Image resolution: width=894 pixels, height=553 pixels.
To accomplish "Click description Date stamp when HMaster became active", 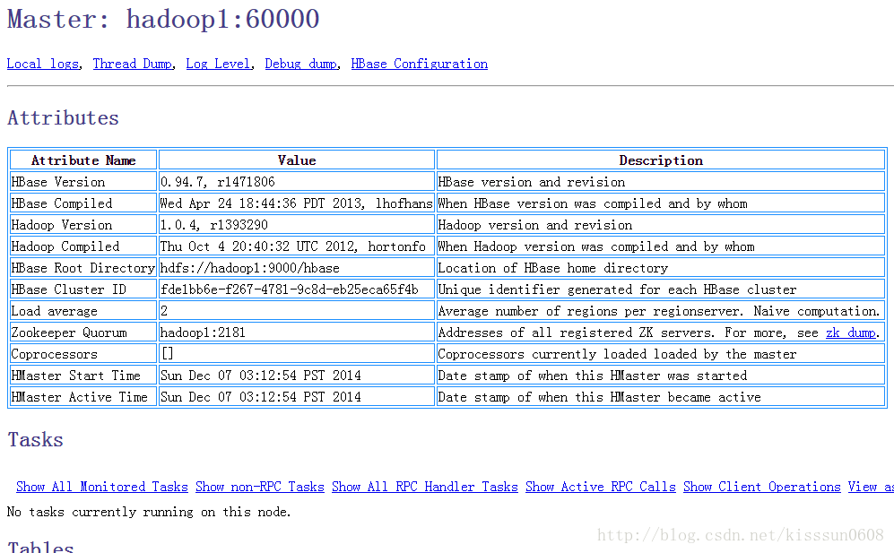I will [661, 397].
